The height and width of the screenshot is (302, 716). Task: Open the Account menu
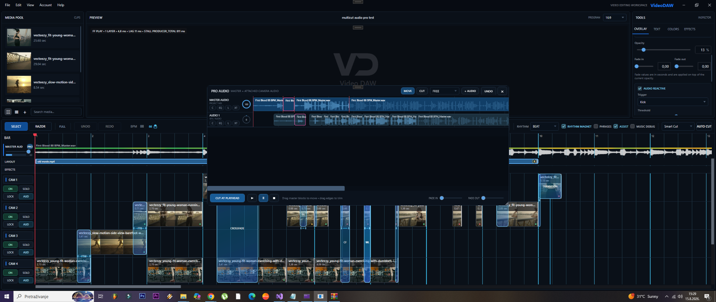point(45,5)
